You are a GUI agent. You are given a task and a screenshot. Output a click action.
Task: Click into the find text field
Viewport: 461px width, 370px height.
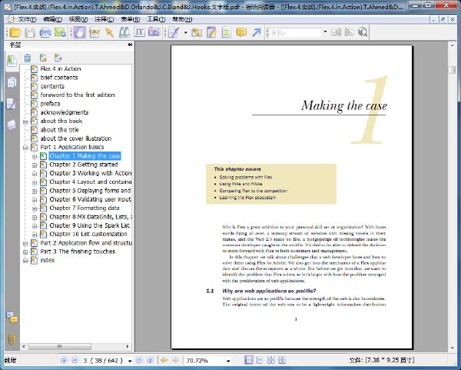tap(296, 32)
